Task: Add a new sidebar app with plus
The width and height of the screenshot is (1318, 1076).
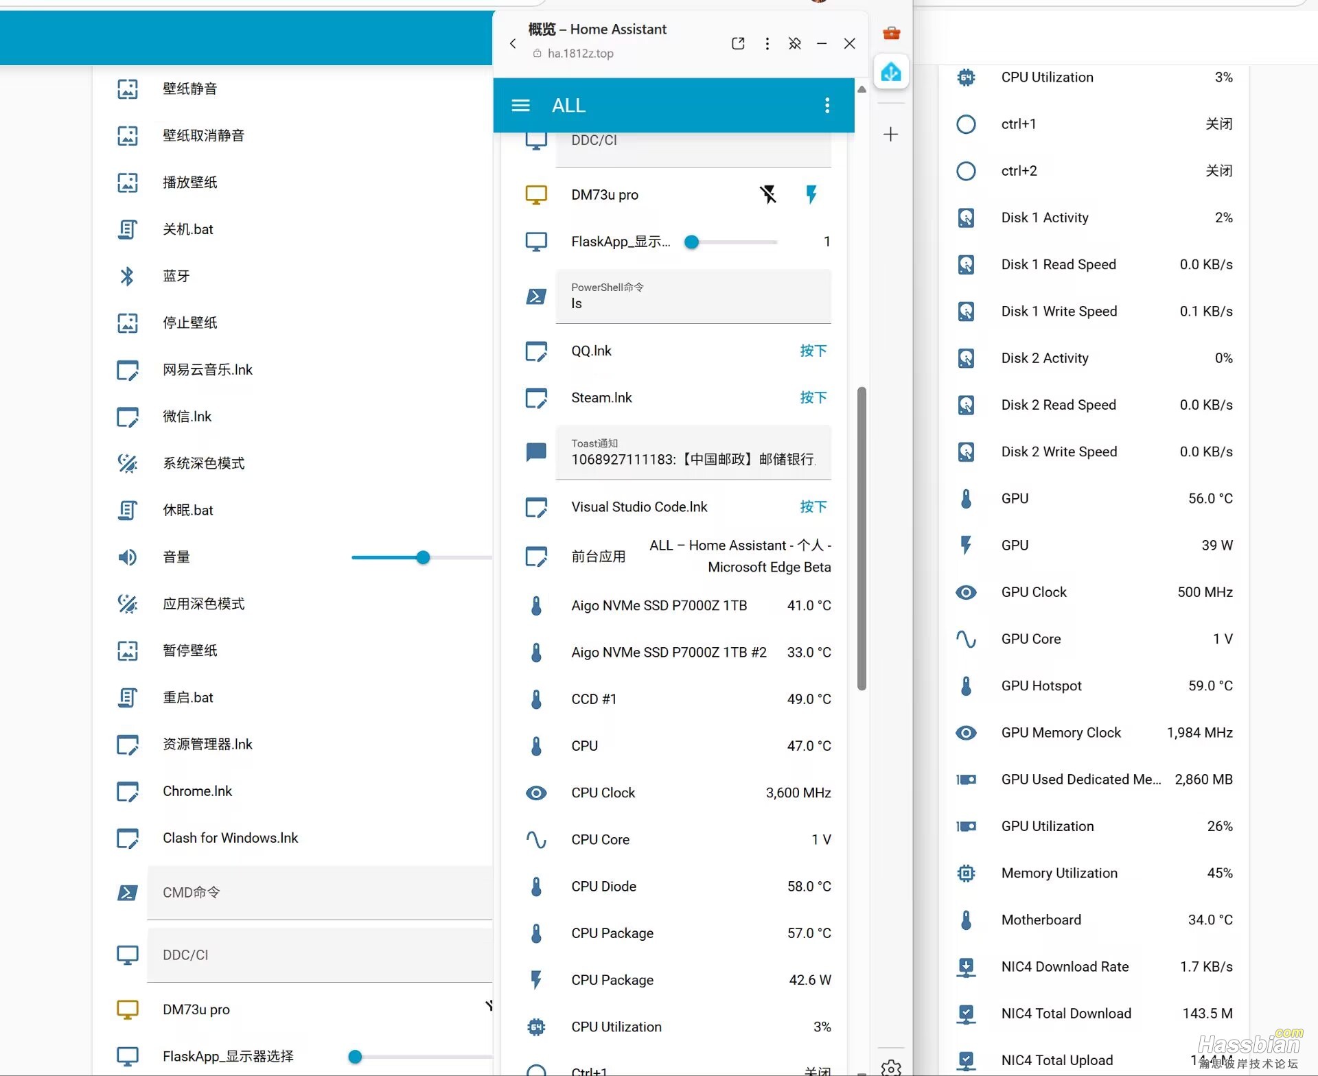Action: point(891,134)
